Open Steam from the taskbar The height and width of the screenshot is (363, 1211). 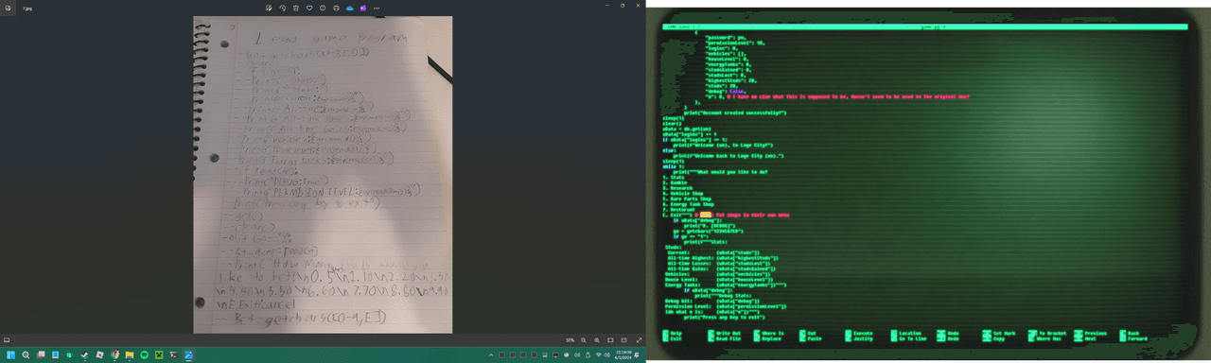(84, 355)
